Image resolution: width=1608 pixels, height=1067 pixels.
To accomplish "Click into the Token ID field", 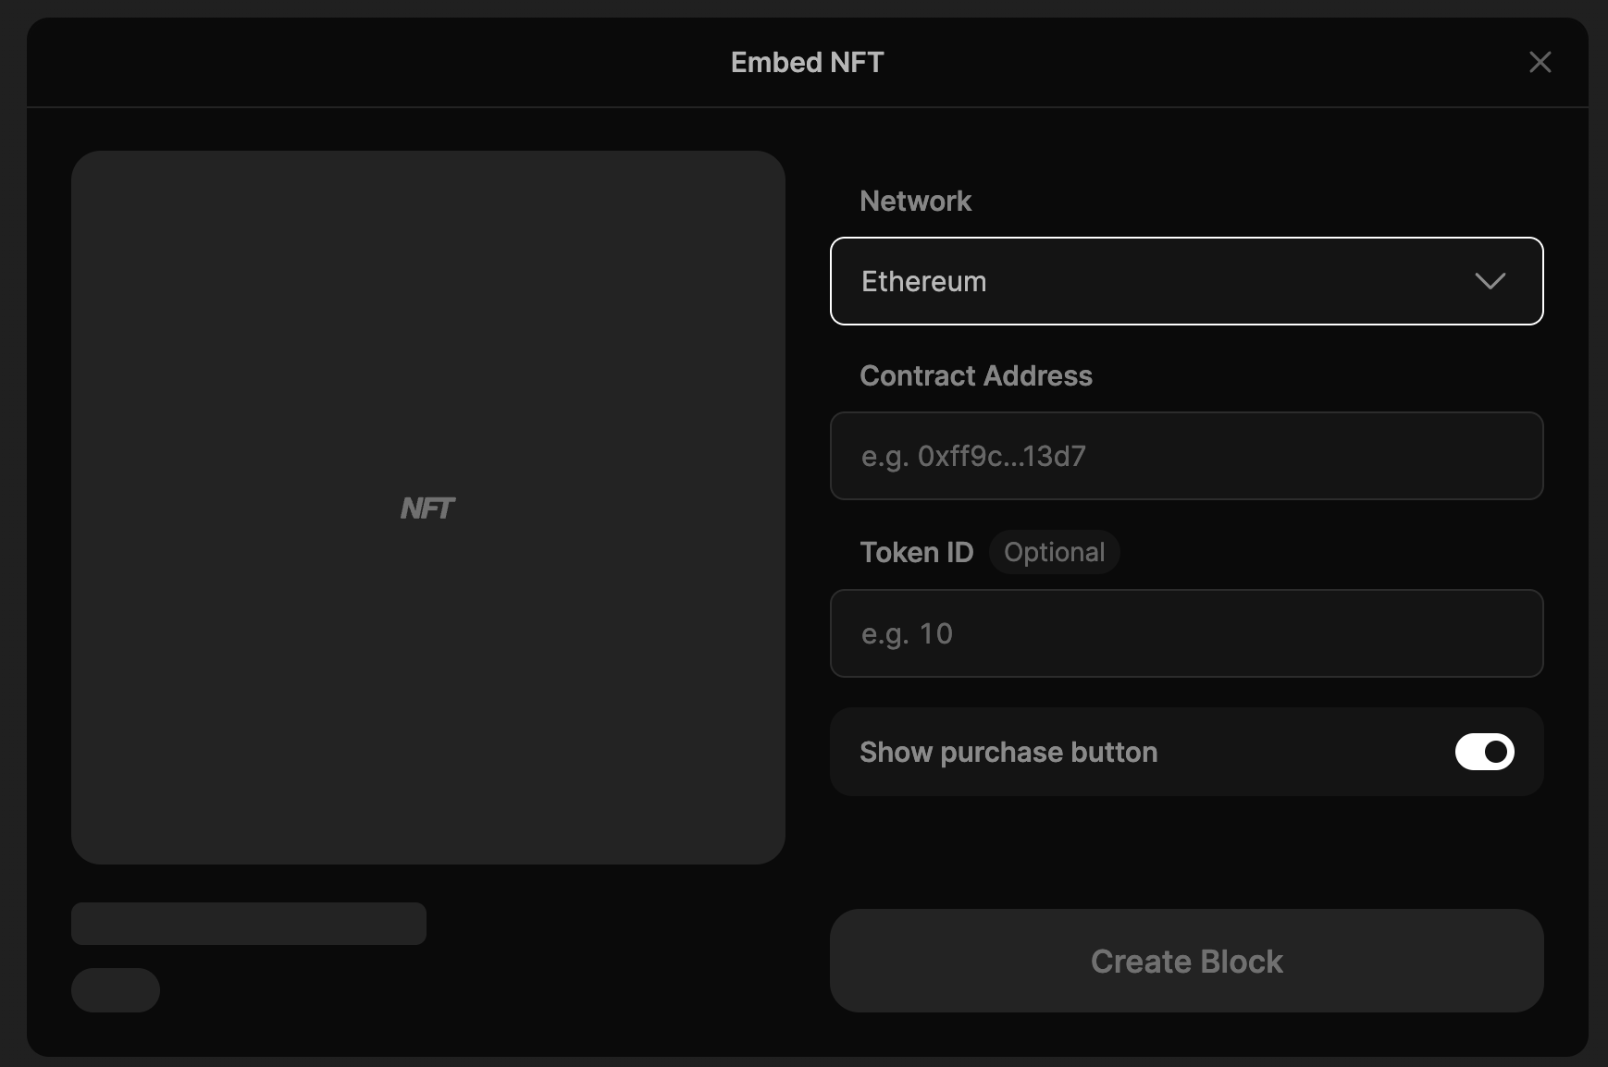I will (1186, 633).
